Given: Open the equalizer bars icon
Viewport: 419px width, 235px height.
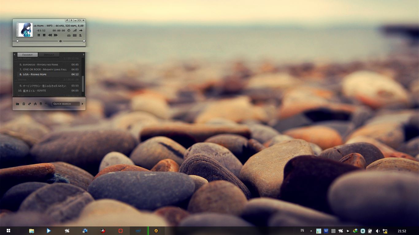Looking at the screenshot, I should tap(75, 35).
